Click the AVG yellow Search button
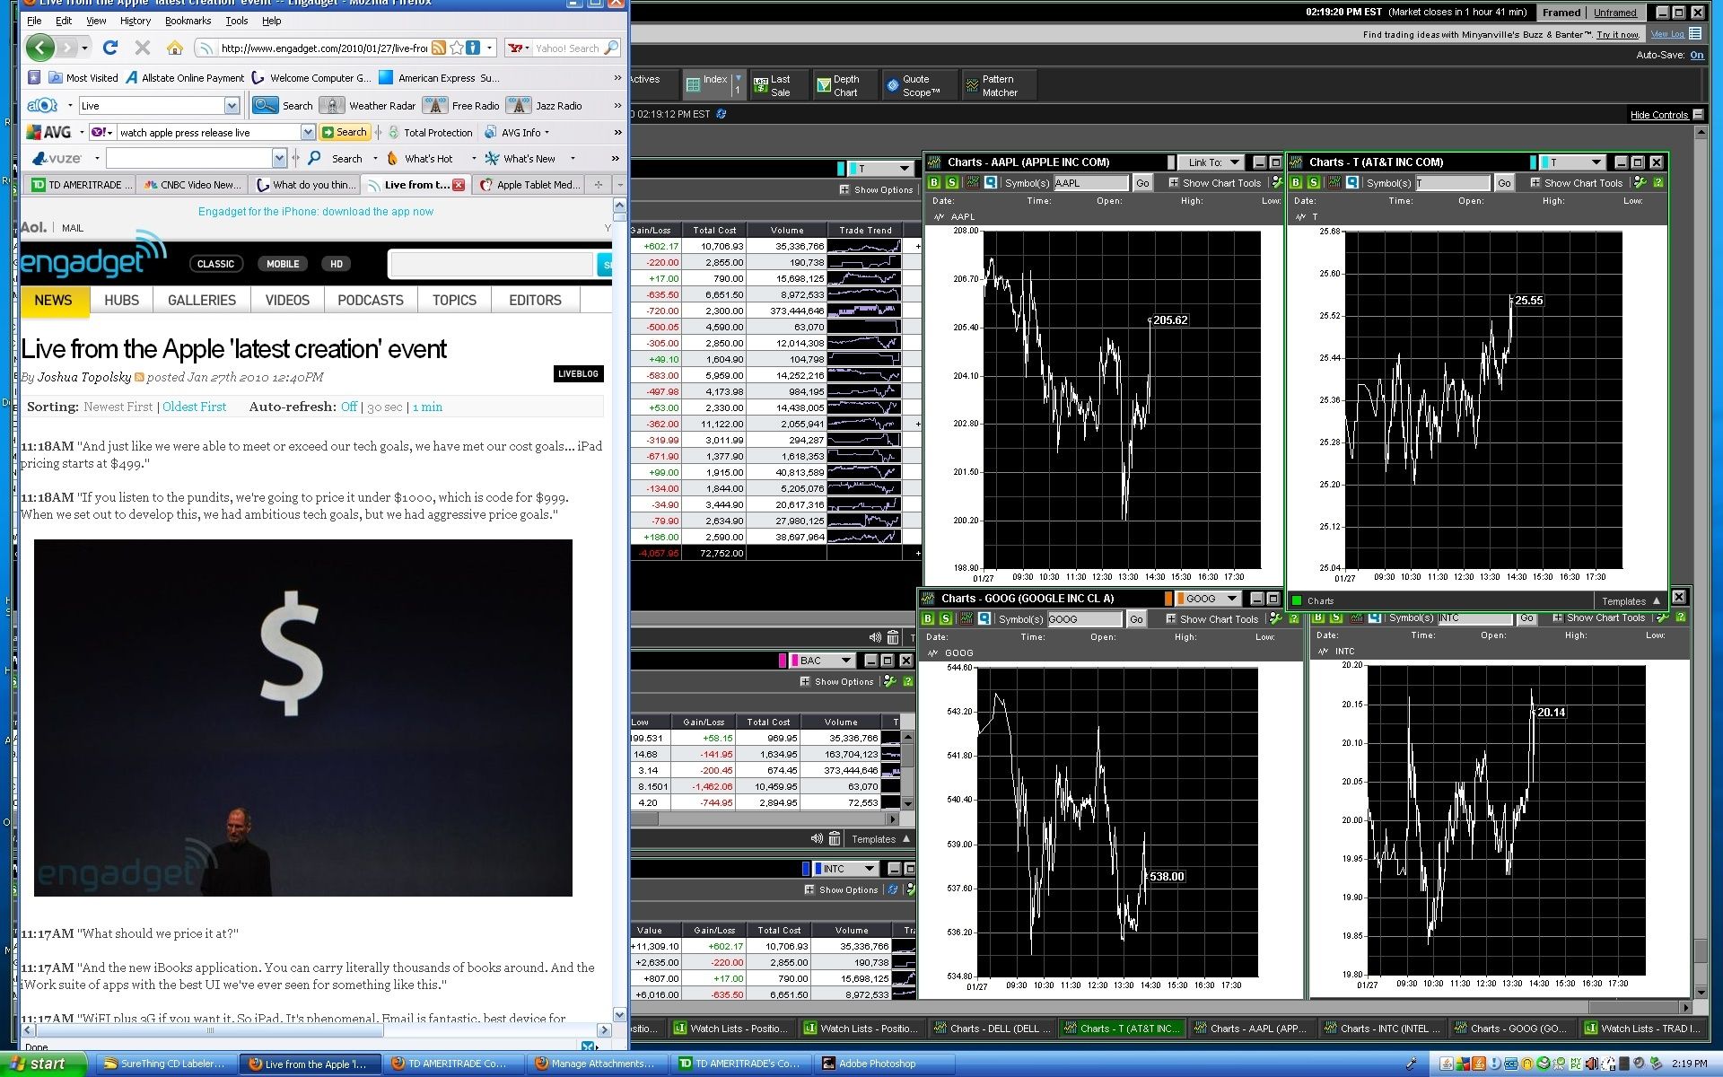 (x=345, y=133)
